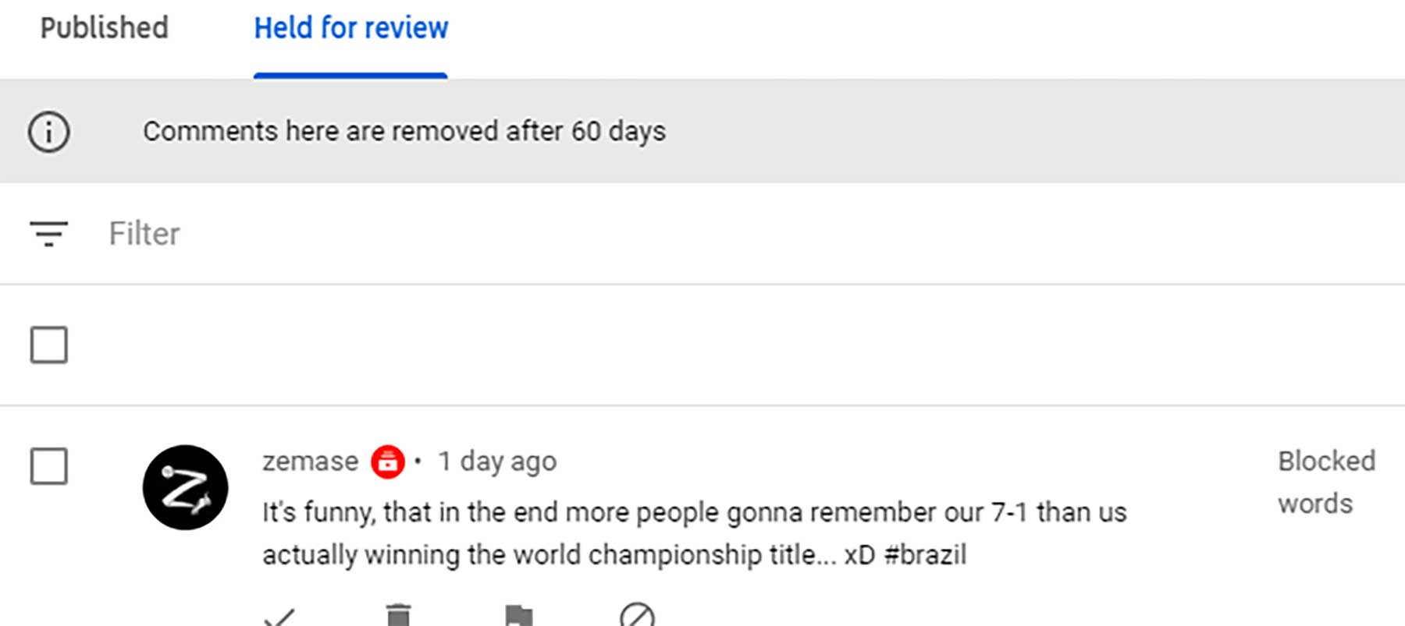The image size is (1405, 626).
Task: Switch to the Published tab
Action: tap(104, 28)
